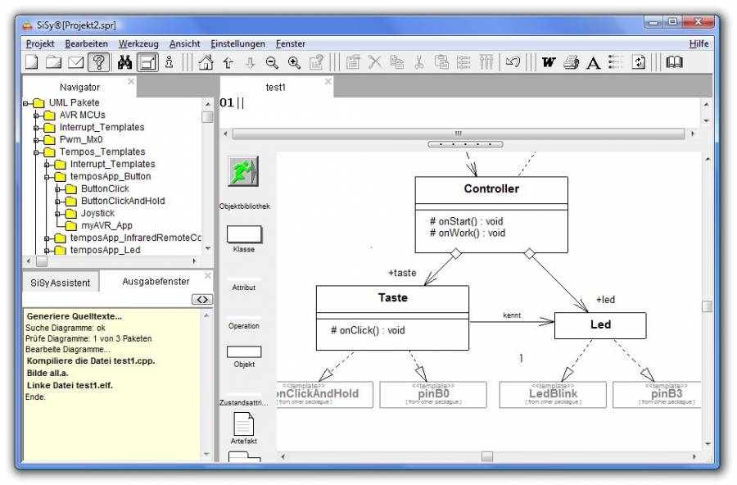Click the home icon in toolbar
The image size is (737, 485).
pyautogui.click(x=206, y=62)
